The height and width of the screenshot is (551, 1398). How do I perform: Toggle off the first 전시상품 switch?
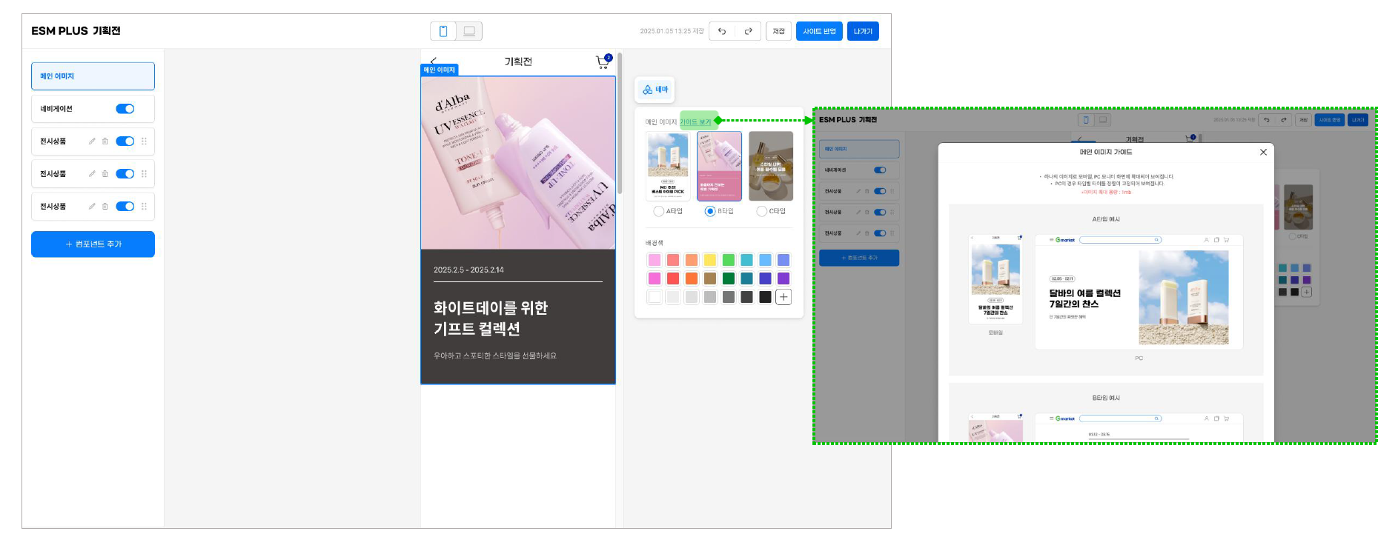(125, 141)
